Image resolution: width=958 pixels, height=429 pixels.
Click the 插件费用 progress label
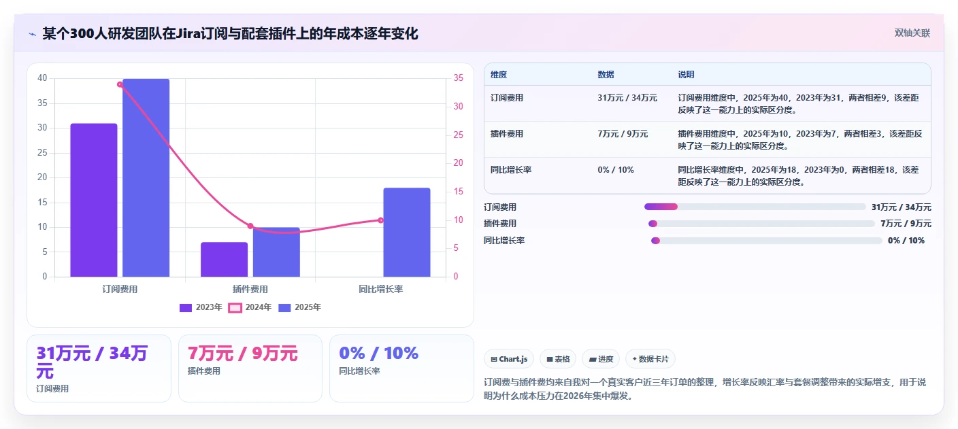500,224
